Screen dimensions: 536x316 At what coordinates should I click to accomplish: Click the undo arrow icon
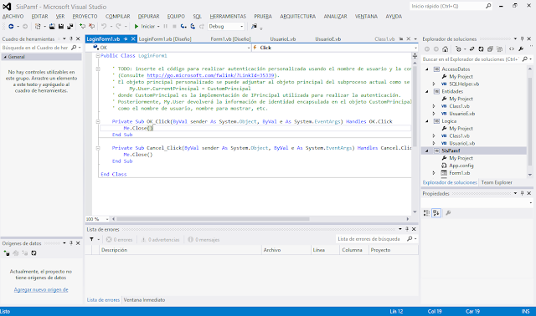104,26
